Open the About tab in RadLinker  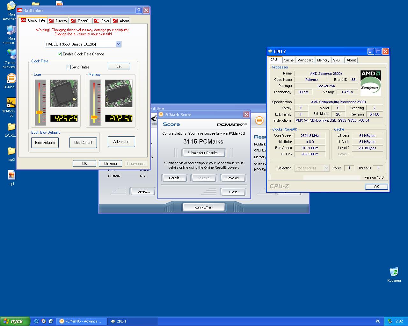(x=121, y=21)
